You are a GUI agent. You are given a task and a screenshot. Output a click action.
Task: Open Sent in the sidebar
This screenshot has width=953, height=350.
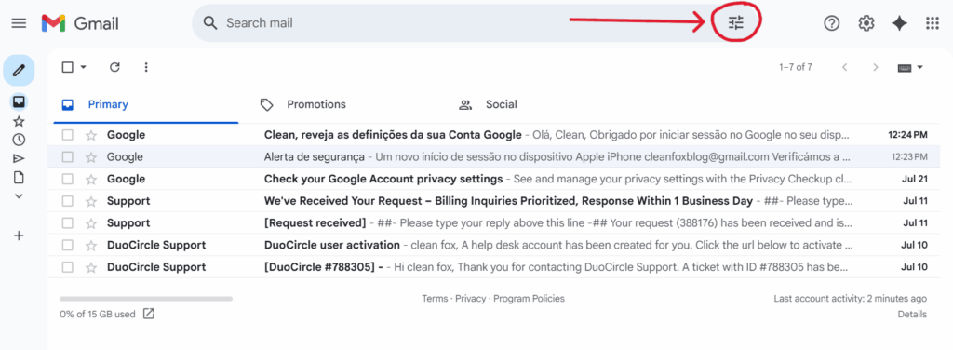[19, 158]
